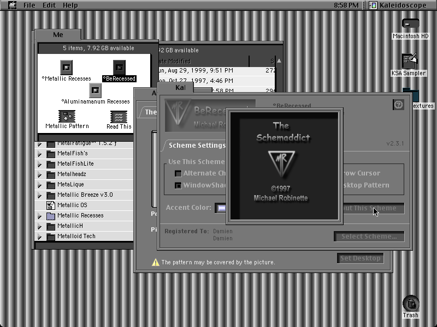This screenshot has height=327, width=437.
Task: Select the Oct 27, 1997, 4:46 PM row
Action: (217, 81)
